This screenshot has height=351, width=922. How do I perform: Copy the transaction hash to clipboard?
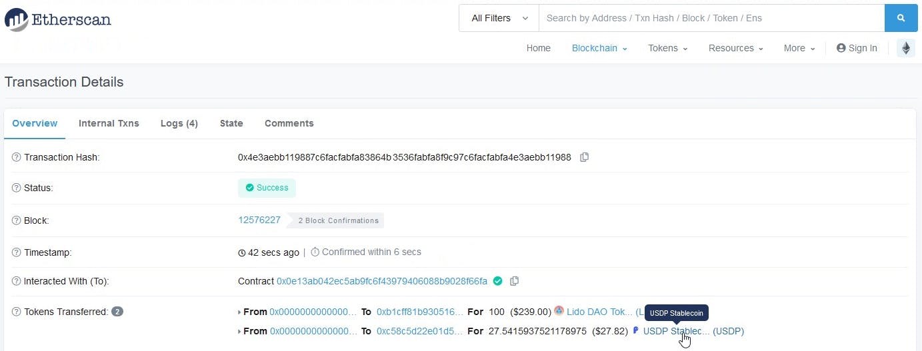[x=584, y=157]
